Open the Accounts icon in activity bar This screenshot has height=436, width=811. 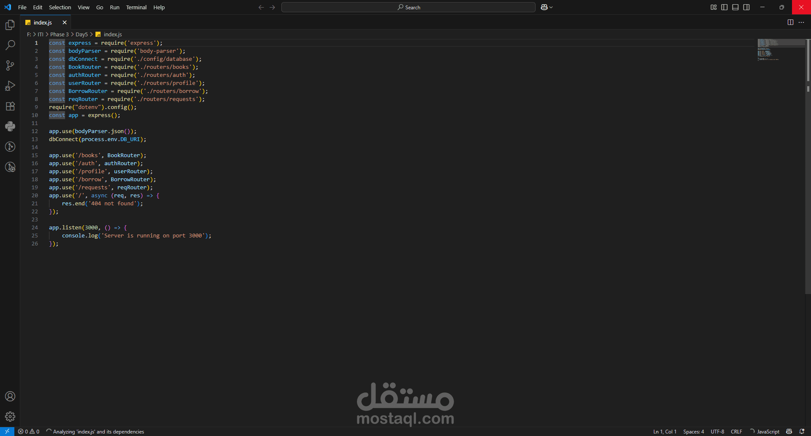coord(10,396)
